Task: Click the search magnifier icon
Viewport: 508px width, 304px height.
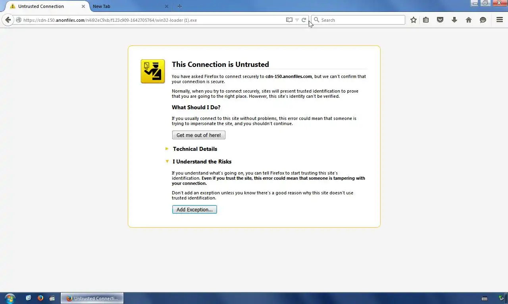Action: 316,20
